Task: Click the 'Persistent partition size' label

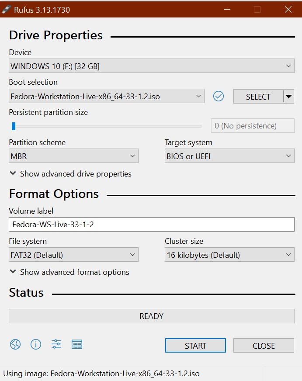Action: tap(49, 112)
